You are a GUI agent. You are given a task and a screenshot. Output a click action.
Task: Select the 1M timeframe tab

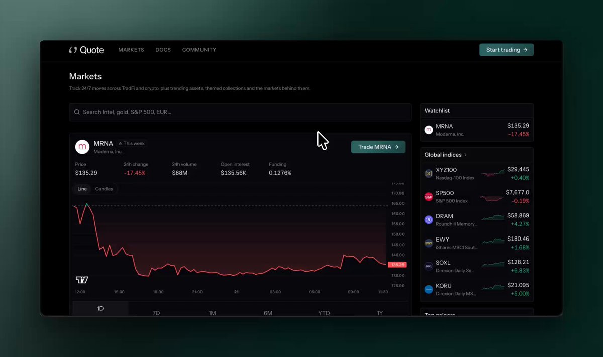click(212, 313)
